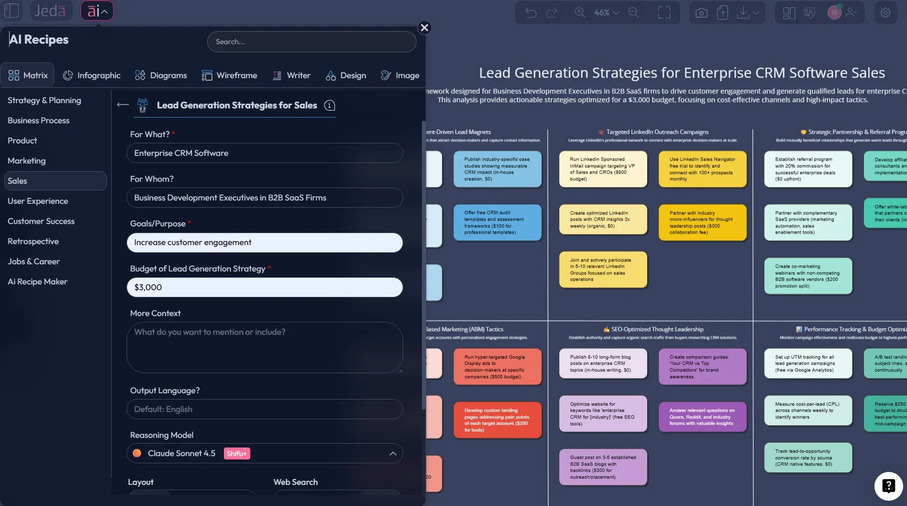Click the invite collaborator person icon

click(x=852, y=12)
